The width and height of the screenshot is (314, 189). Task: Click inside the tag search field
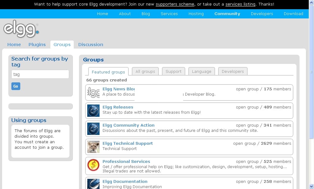40,74
